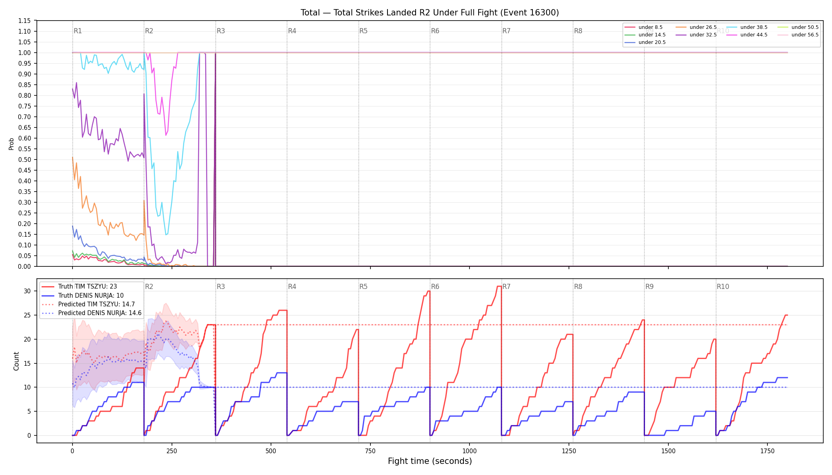This screenshot has width=832, height=475.
Task: Click the purple line swatch for 'under 32.5'
Action: click(681, 35)
